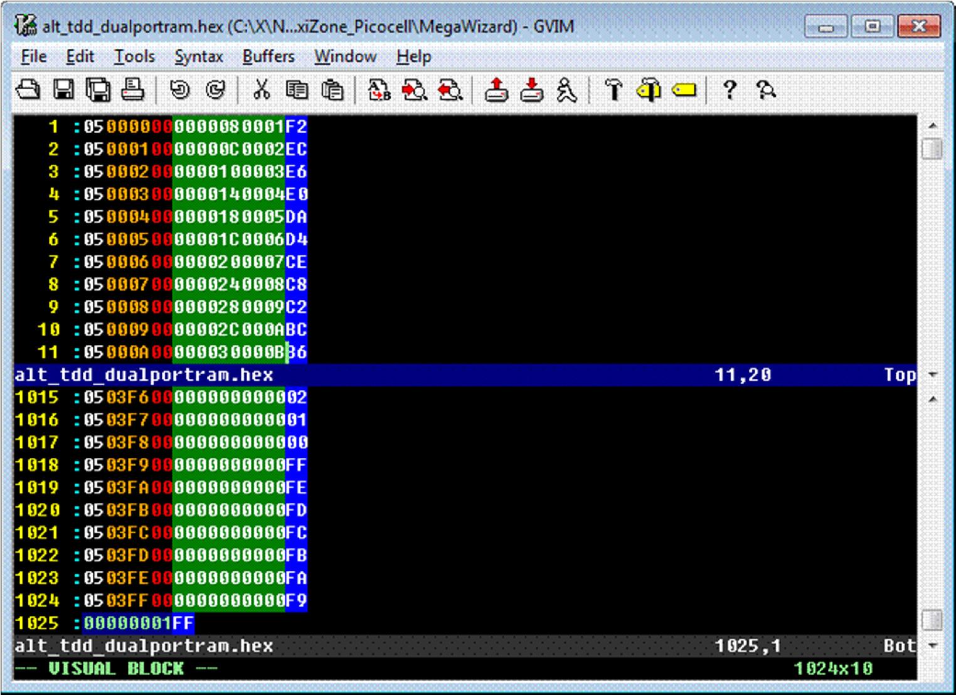Paste from clipboard using the paste icon
The height and width of the screenshot is (695, 956).
point(332,91)
